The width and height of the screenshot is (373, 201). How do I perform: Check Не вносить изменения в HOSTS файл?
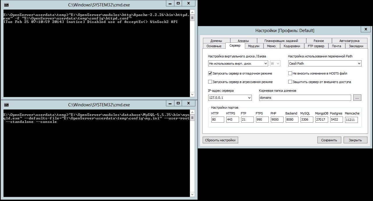[290, 74]
